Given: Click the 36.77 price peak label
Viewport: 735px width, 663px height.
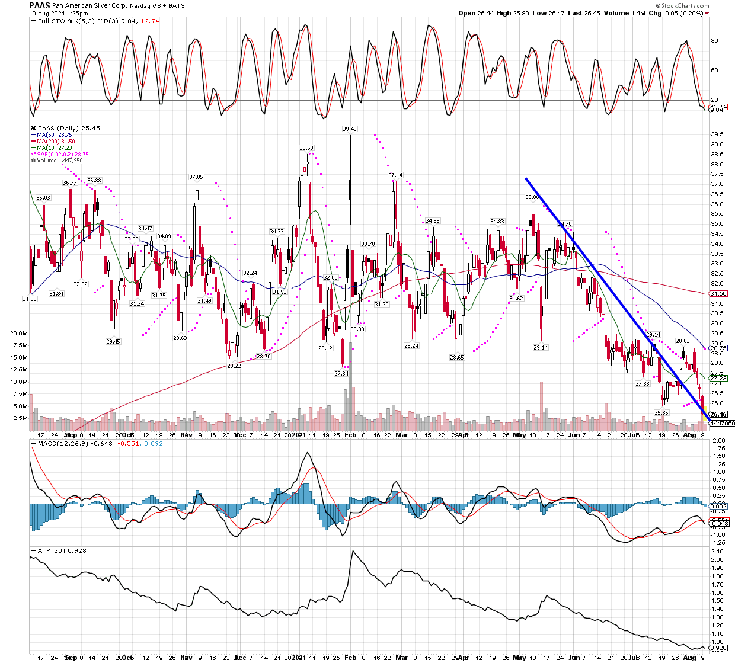Looking at the screenshot, I should 70,183.
